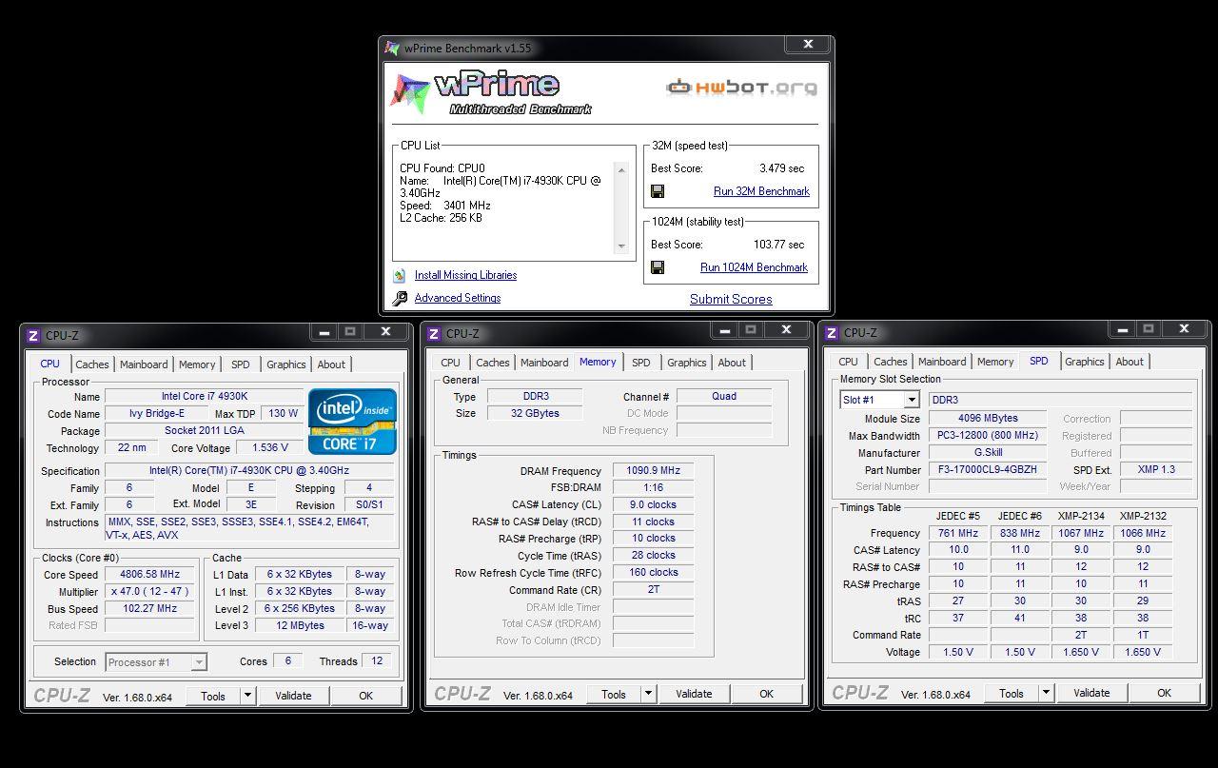Click the Tools button in CPU window

click(x=213, y=696)
